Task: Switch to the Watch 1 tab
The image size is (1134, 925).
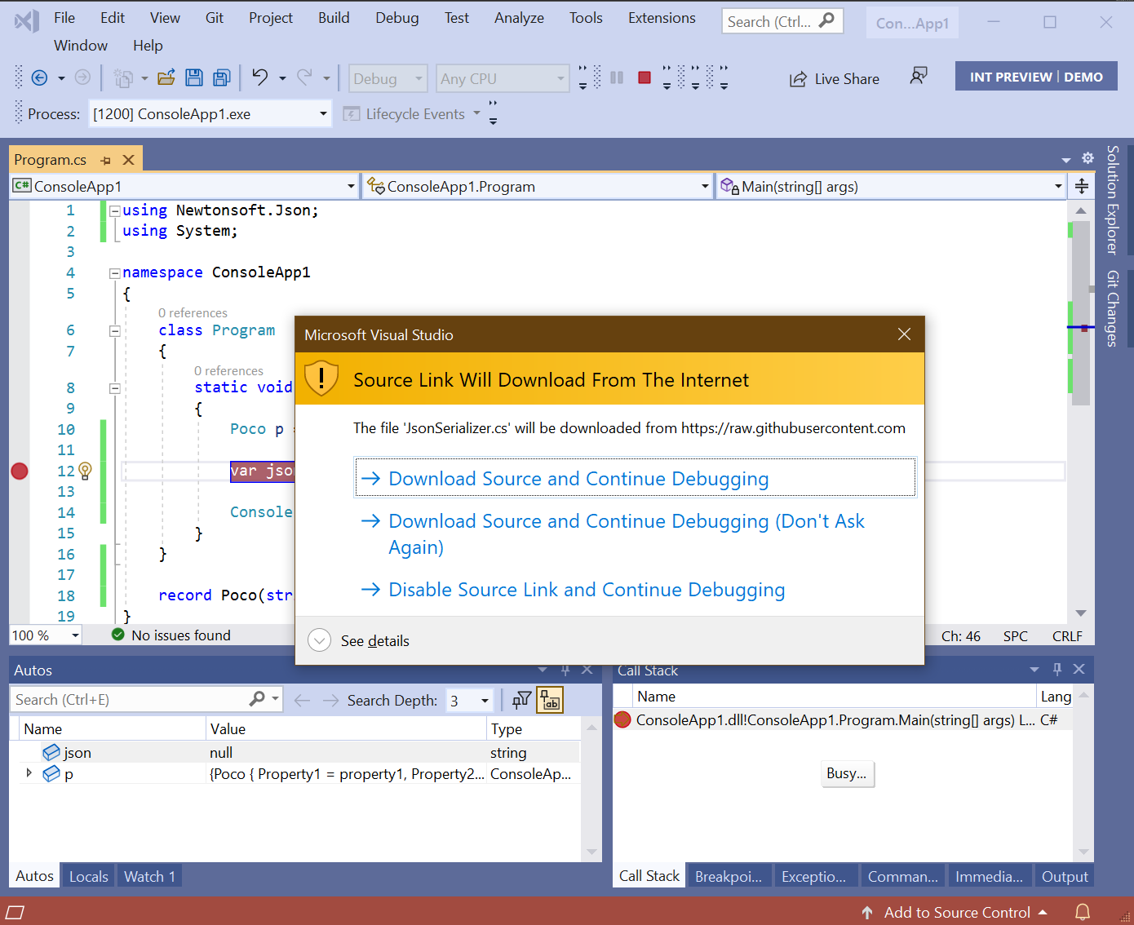Action: (149, 876)
